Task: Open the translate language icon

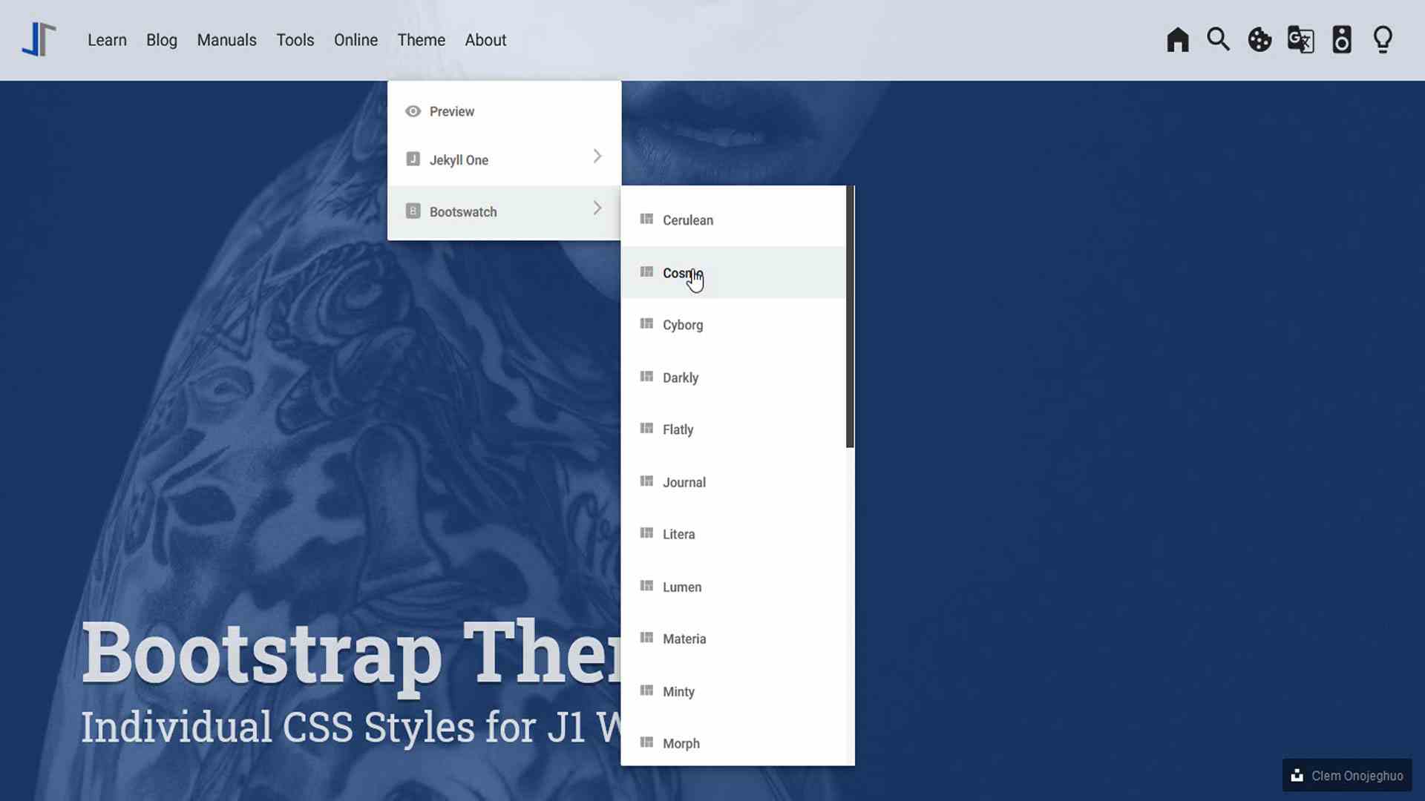Action: [1300, 39]
